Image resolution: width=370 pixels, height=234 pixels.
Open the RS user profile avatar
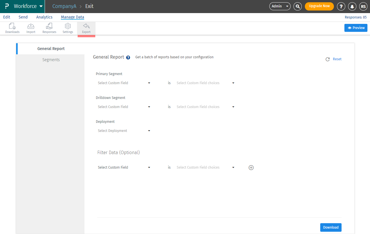point(363,6)
